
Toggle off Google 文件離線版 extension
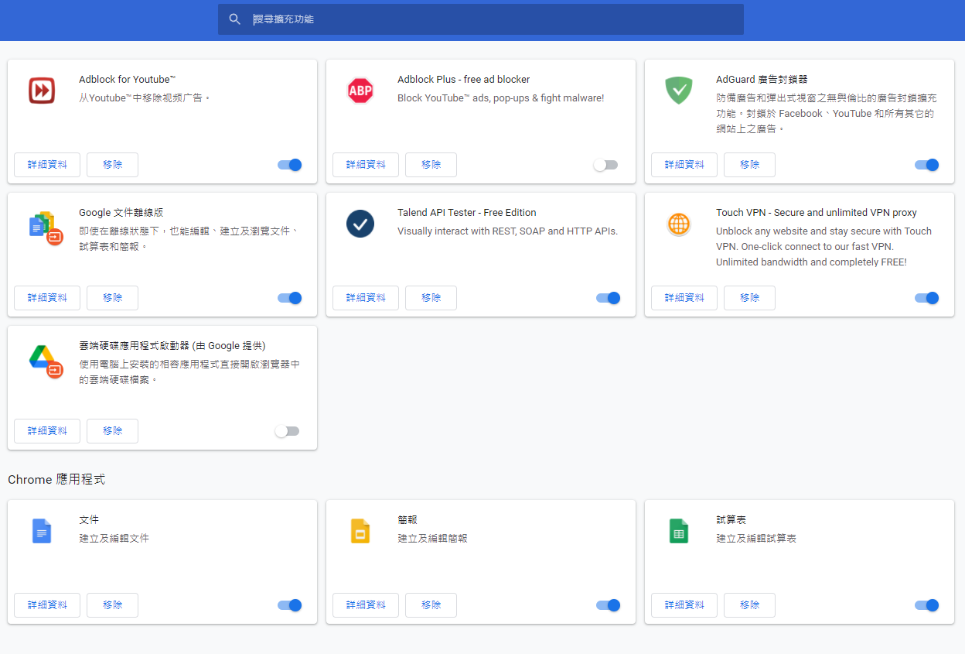(x=290, y=298)
